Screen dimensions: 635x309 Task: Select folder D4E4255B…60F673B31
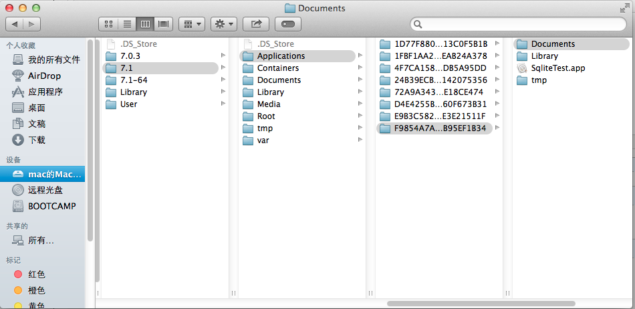tap(436, 104)
